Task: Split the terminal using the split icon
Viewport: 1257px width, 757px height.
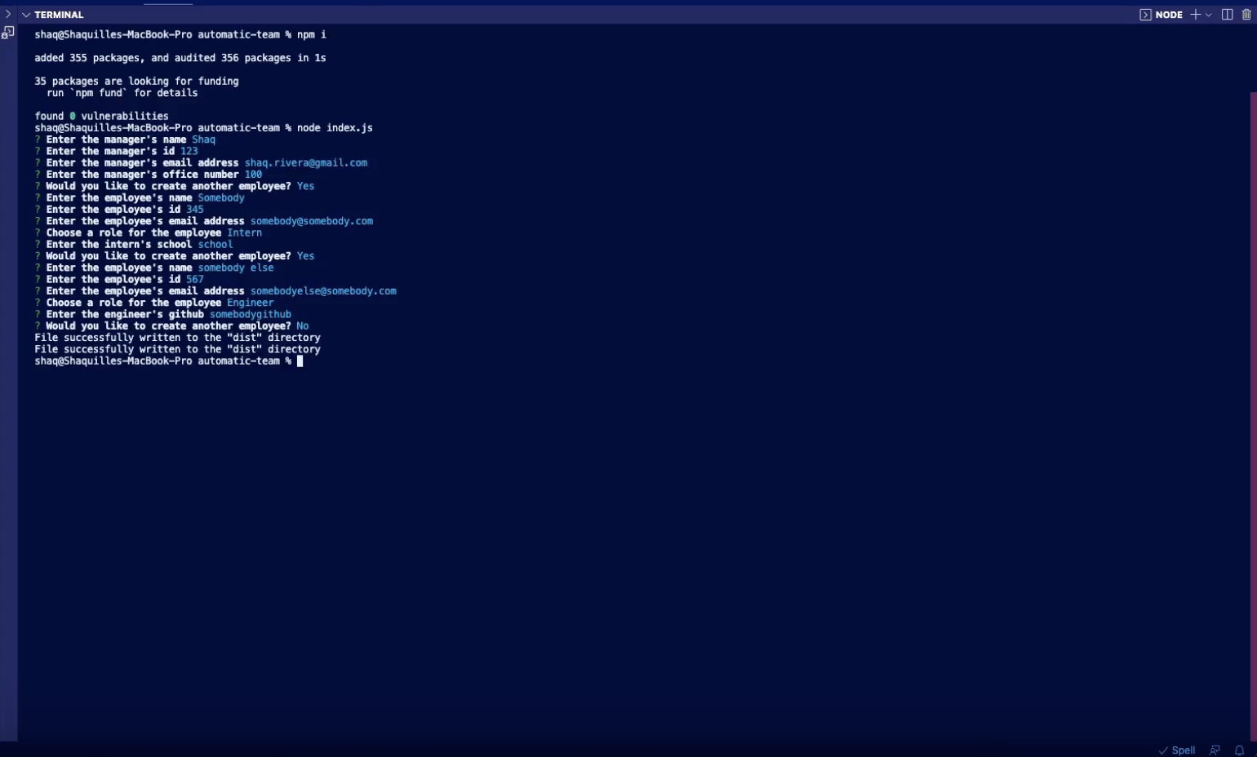Action: pyautogui.click(x=1226, y=14)
